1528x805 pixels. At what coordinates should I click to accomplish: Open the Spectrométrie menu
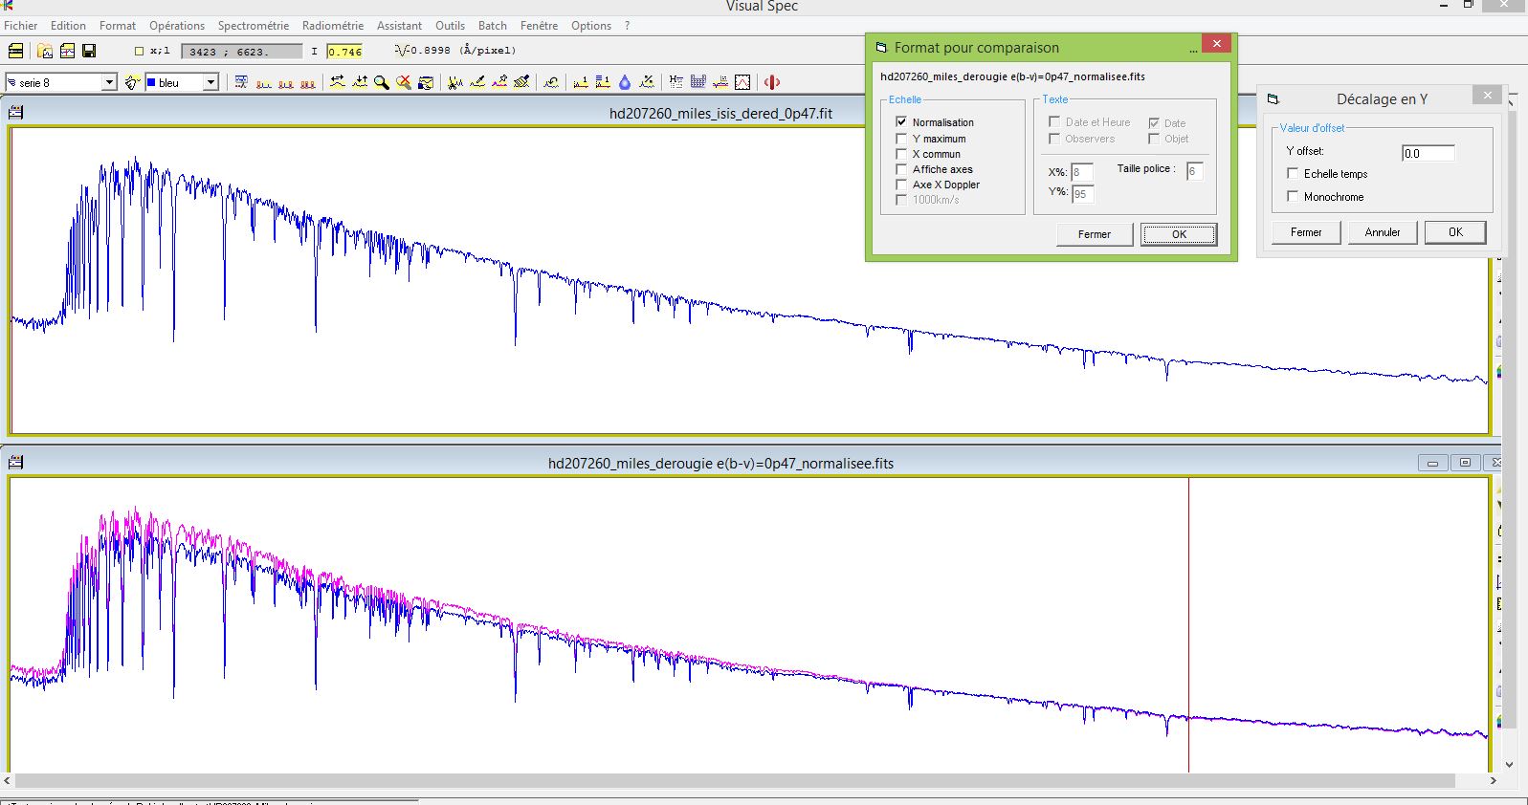[253, 26]
